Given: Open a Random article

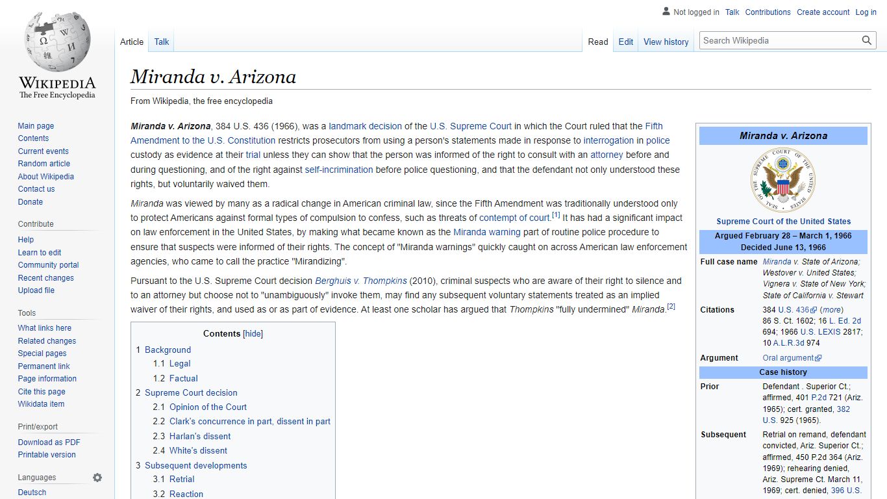Looking at the screenshot, I should 44,164.
